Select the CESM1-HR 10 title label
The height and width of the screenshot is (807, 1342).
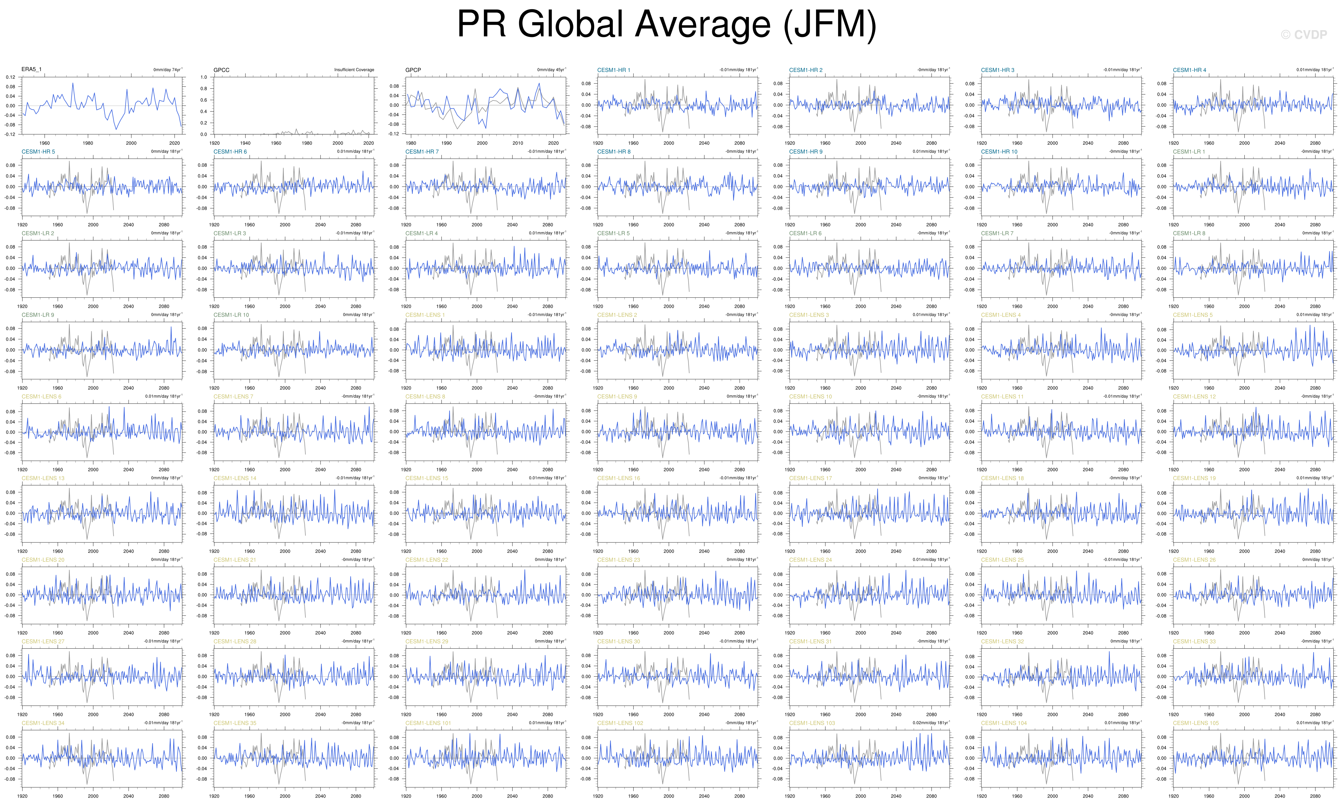(x=999, y=152)
